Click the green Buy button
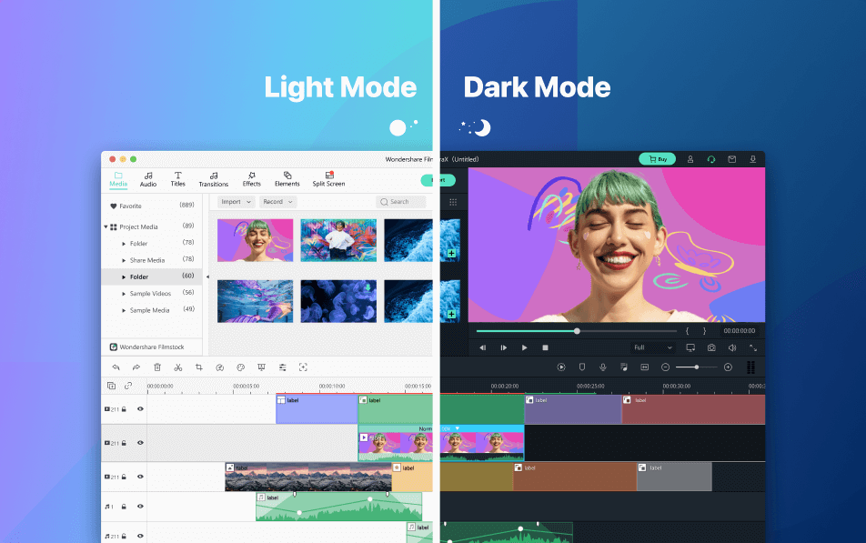The height and width of the screenshot is (543, 866). click(657, 159)
